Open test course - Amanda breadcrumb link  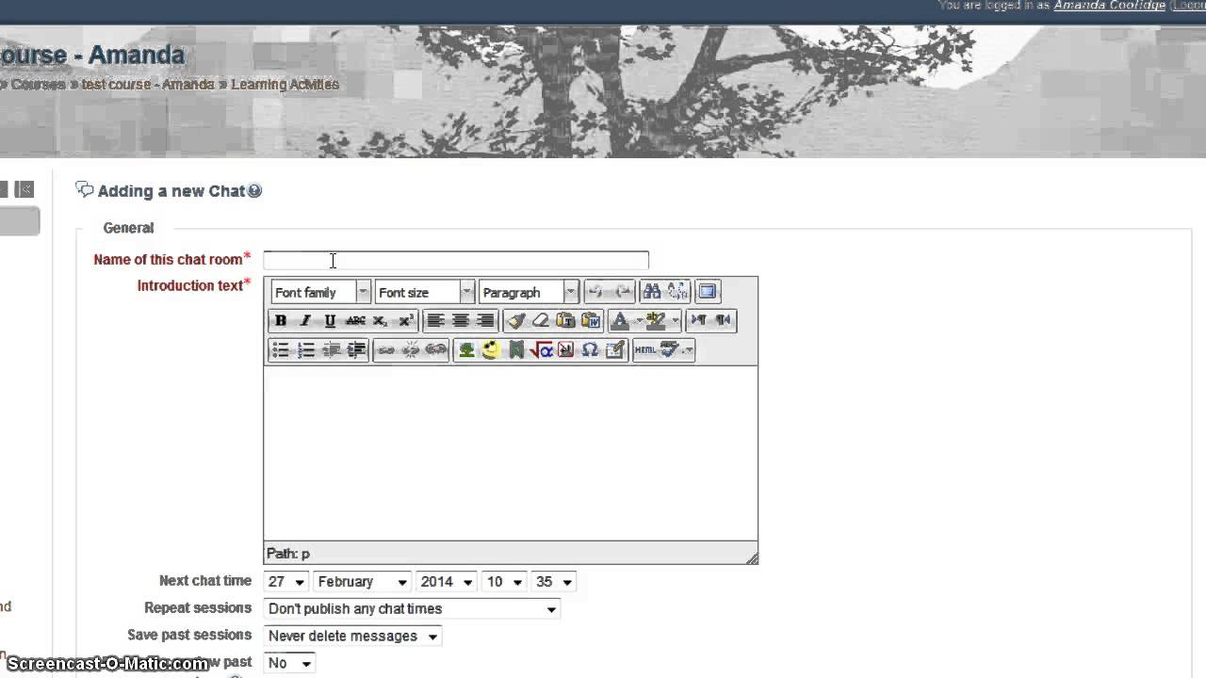(148, 85)
